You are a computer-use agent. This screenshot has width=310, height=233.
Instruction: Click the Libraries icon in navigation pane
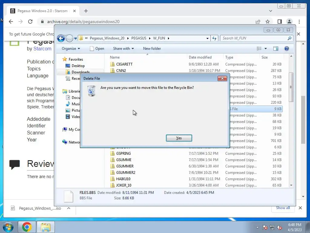65,91
